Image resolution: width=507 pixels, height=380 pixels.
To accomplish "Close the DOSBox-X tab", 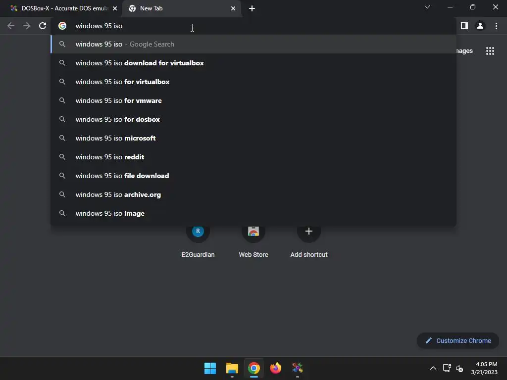I will coord(115,8).
